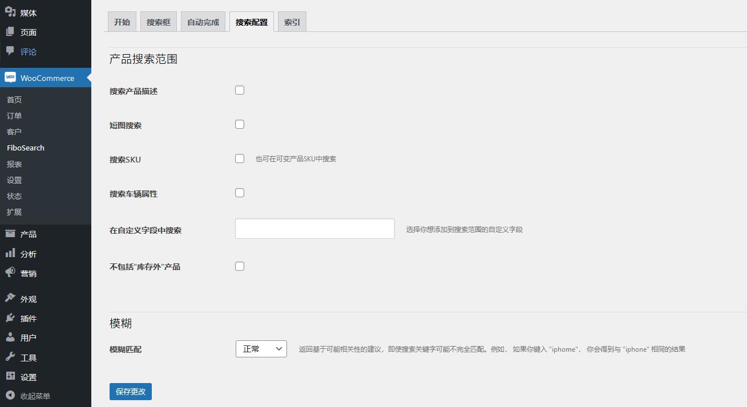Tick the 搜索车辆属性 checkbox
The image size is (747, 407).
pyautogui.click(x=240, y=193)
